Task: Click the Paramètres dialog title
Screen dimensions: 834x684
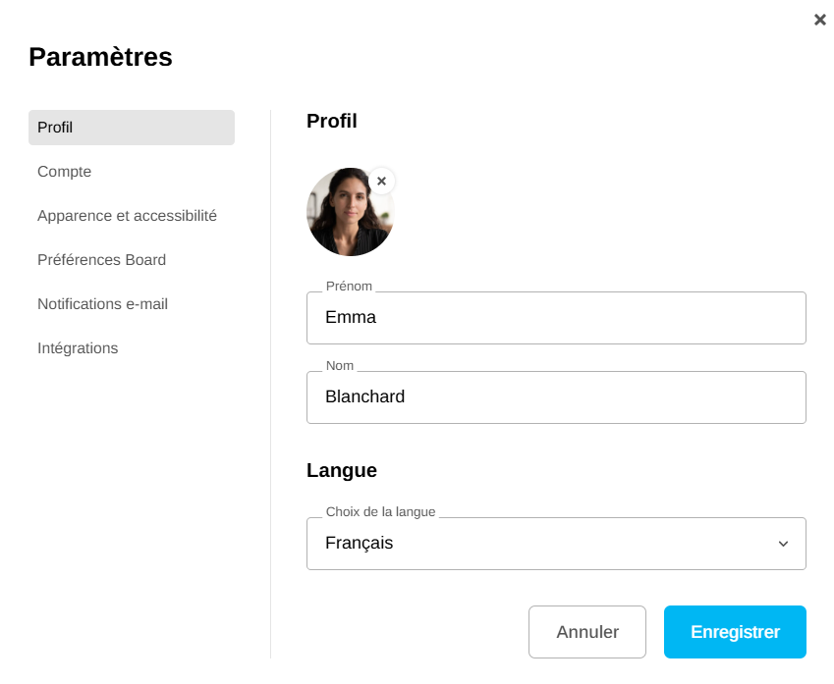Action: tap(100, 57)
